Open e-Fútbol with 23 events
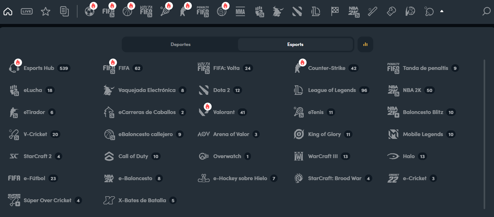The image size is (494, 217). 33,178
